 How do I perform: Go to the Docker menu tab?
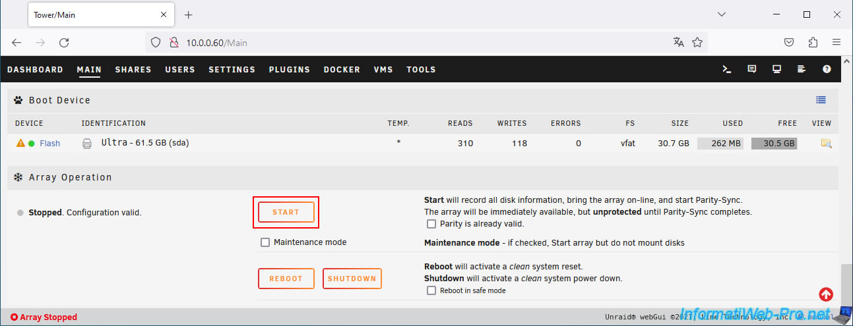click(x=342, y=69)
